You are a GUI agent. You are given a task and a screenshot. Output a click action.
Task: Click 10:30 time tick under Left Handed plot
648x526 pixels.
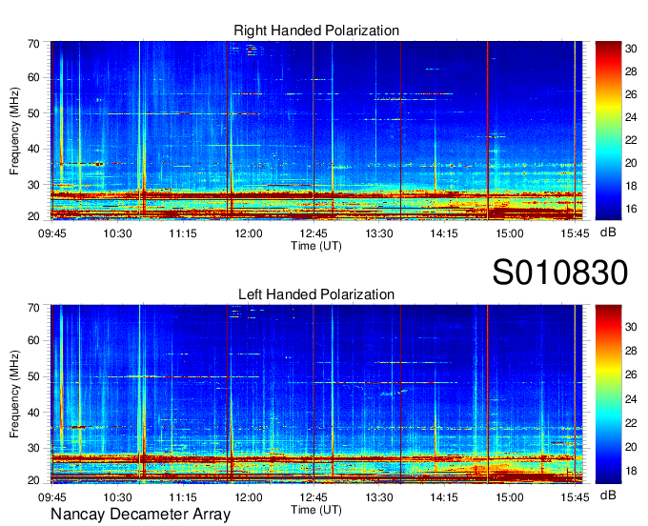[x=117, y=497]
